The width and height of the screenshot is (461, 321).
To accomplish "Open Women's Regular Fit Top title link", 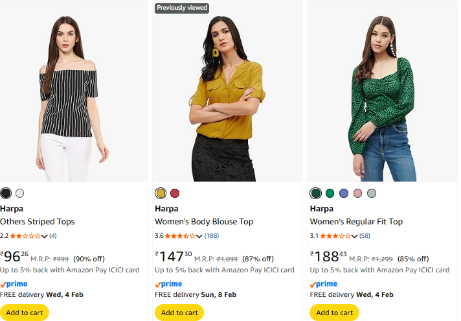I will (356, 222).
